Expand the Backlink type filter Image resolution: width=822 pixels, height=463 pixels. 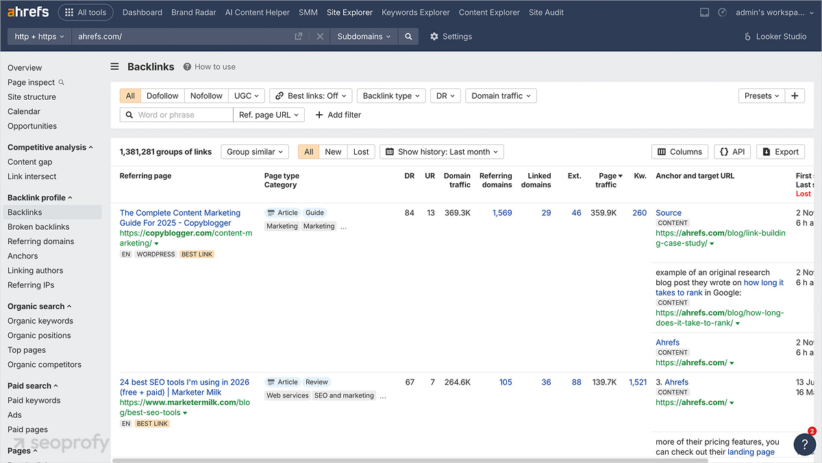(391, 95)
